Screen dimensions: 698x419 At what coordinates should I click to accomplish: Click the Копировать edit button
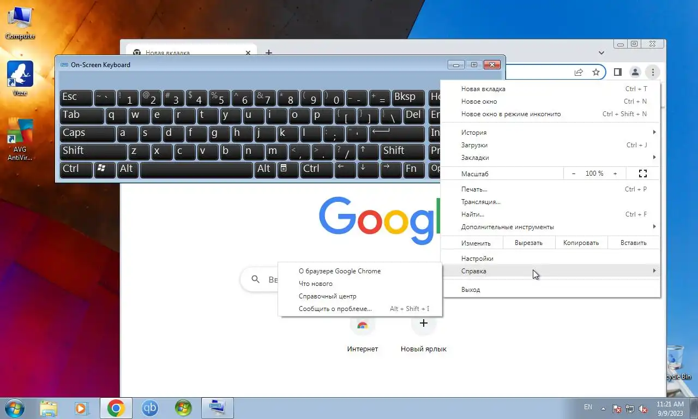(x=581, y=243)
